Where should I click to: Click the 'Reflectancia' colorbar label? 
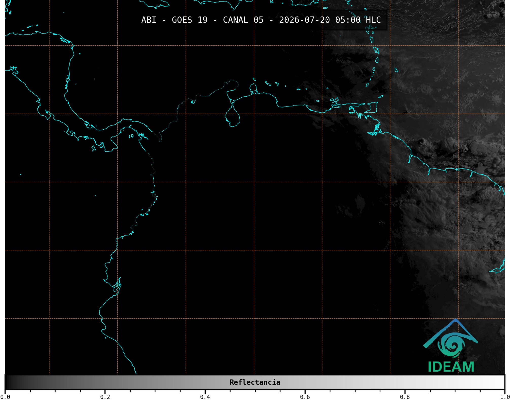tap(255, 382)
